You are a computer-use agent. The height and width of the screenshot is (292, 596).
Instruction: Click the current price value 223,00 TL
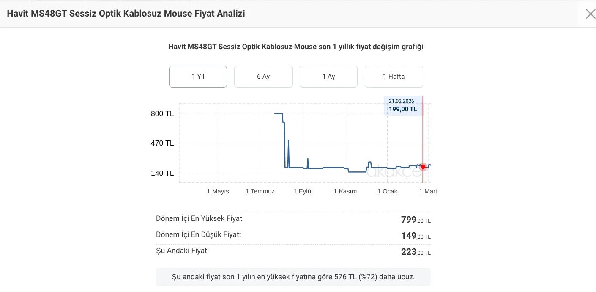(416, 252)
